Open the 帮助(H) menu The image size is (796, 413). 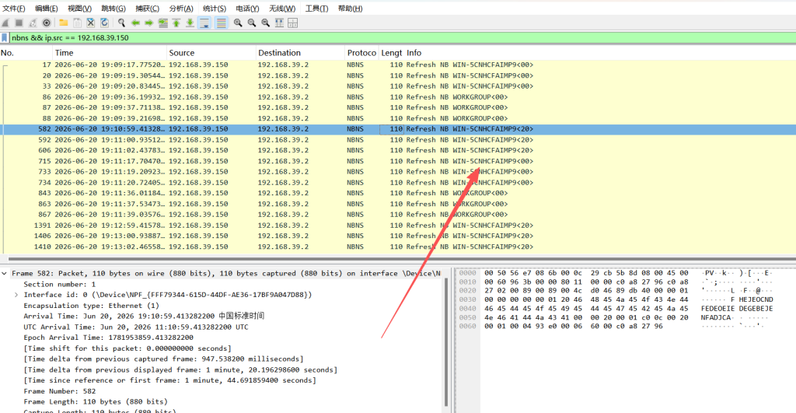(x=351, y=9)
